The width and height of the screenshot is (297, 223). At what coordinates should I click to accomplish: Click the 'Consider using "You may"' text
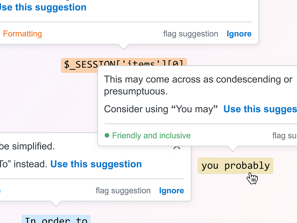click(x=161, y=109)
